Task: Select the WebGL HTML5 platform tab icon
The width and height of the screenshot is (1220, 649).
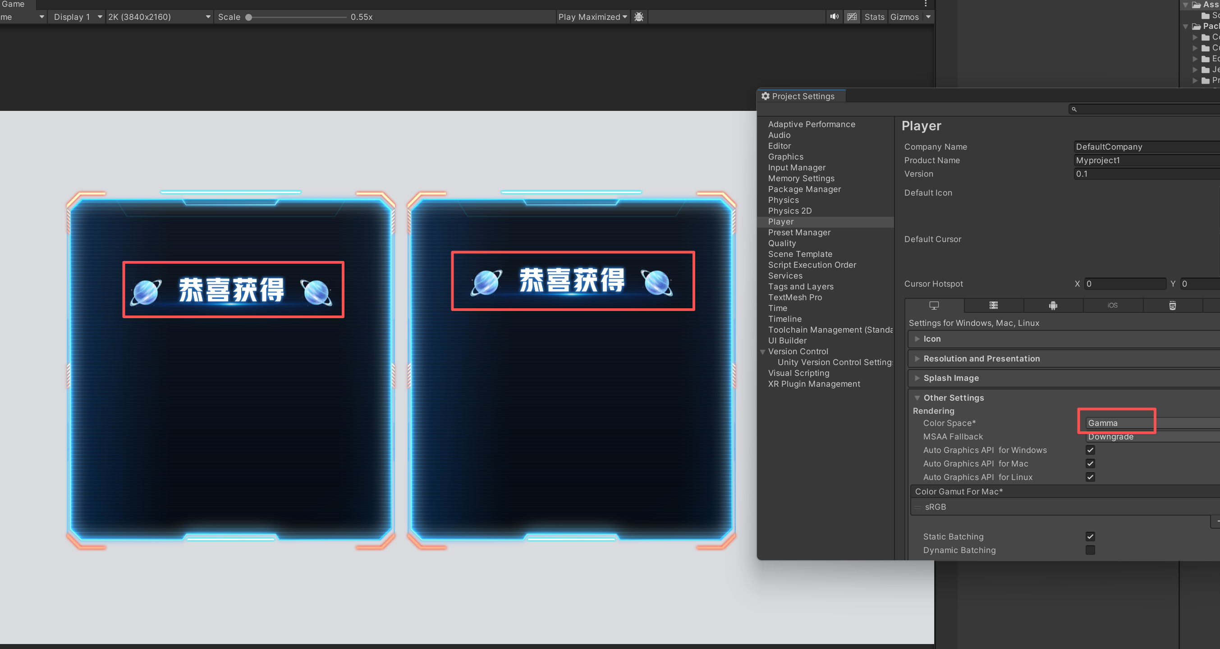Action: tap(1172, 306)
